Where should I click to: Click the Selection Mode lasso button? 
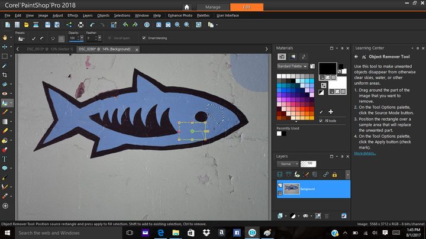tap(53, 38)
